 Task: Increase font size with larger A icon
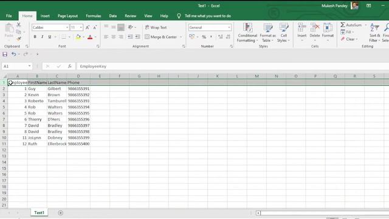coord(88,27)
